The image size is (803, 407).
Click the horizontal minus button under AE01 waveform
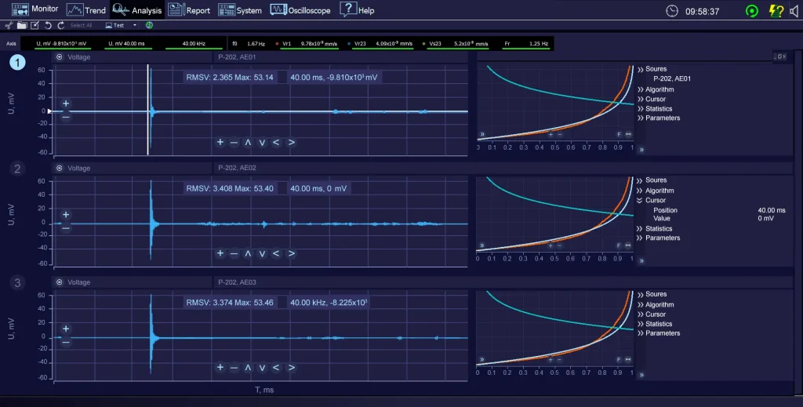pos(234,142)
